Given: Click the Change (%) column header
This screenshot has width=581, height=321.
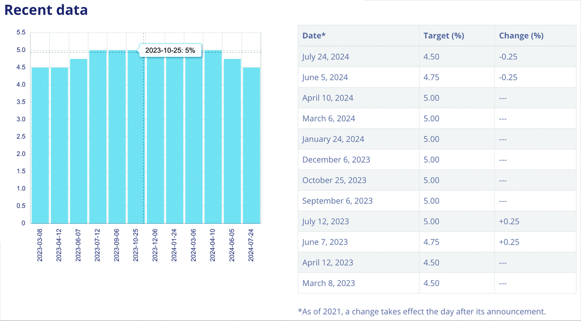Looking at the screenshot, I should pyautogui.click(x=521, y=36).
